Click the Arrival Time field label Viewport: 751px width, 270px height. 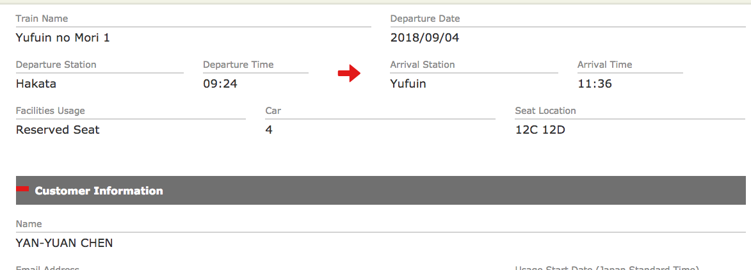[604, 65]
